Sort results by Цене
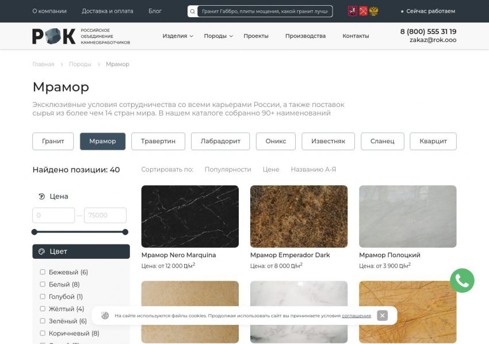Image resolution: width=489 pixels, height=344 pixels. (271, 170)
